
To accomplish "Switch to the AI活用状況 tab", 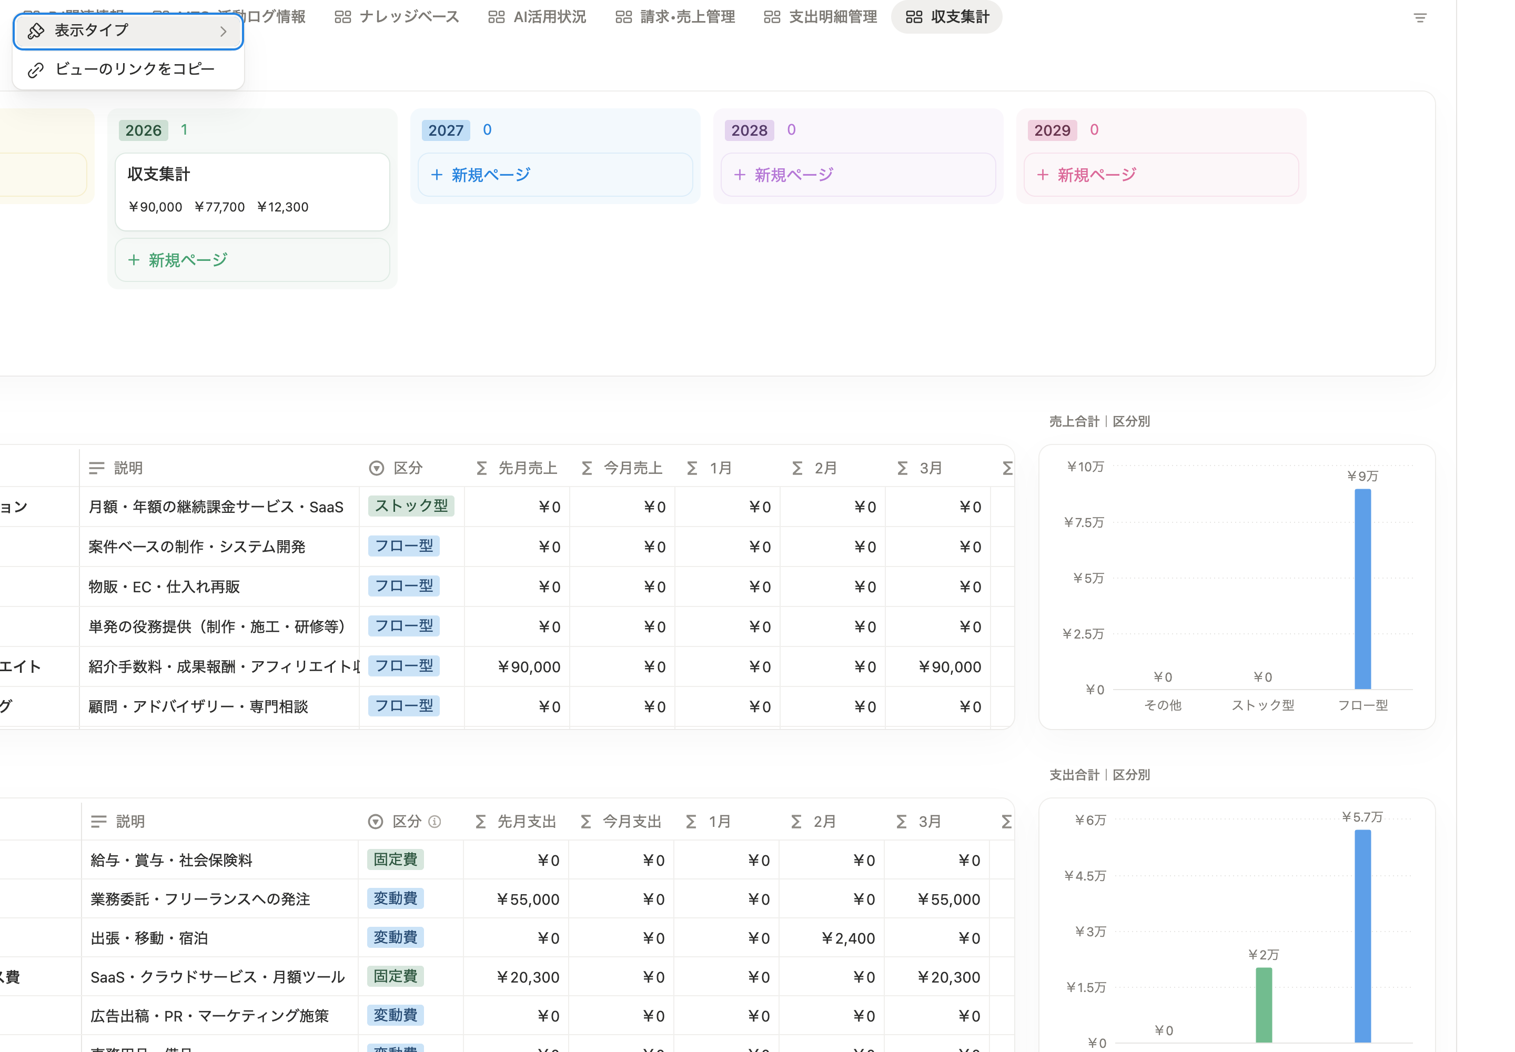I will [x=537, y=16].
